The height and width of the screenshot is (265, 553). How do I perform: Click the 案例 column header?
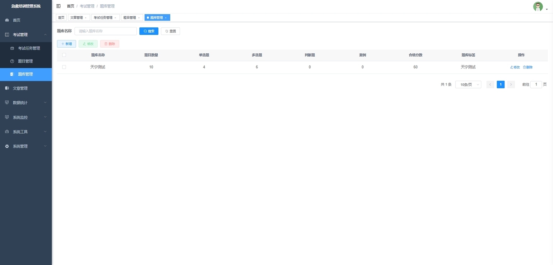pyautogui.click(x=363, y=55)
